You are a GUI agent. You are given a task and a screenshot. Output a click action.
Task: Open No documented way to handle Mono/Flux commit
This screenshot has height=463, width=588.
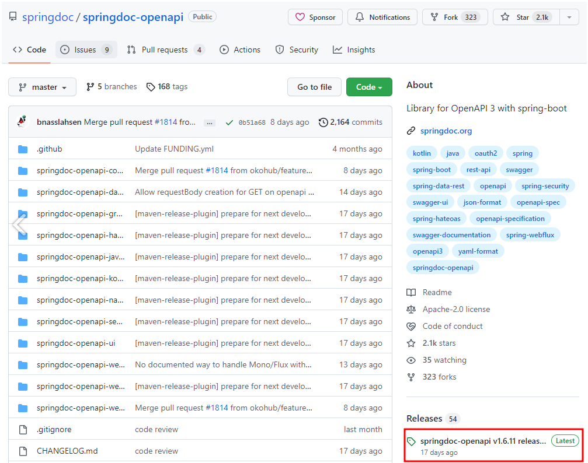223,365
